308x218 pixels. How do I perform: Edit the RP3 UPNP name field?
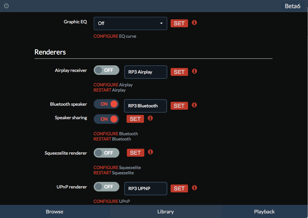[146, 188]
